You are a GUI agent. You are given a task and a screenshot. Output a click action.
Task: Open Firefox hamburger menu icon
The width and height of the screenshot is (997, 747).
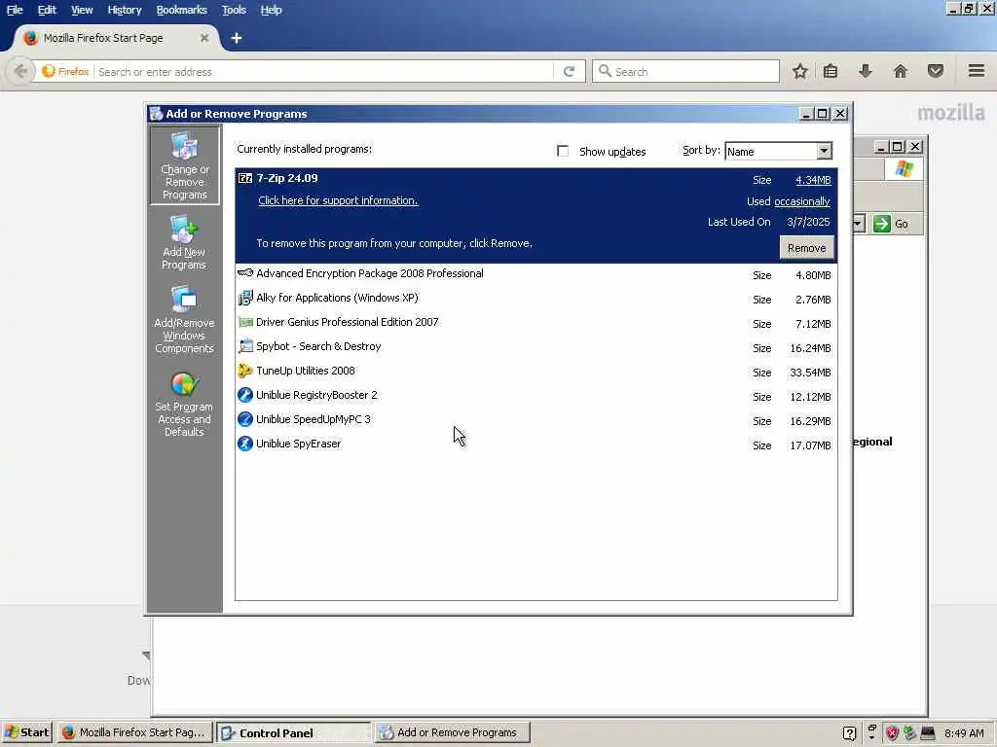pyautogui.click(x=977, y=70)
